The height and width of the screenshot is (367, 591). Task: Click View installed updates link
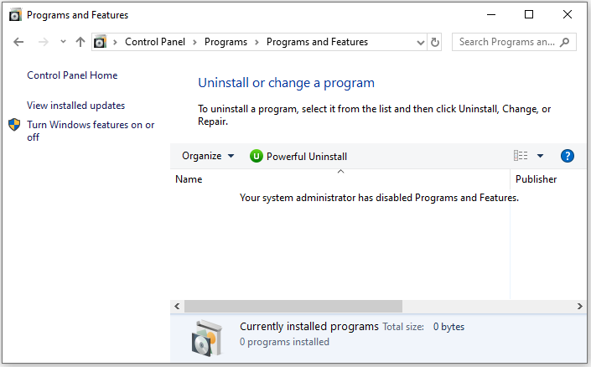point(75,106)
